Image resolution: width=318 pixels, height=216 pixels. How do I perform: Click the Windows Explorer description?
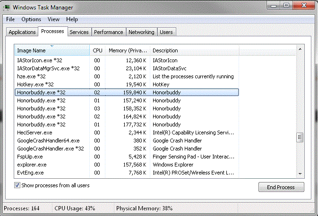tap(173, 165)
